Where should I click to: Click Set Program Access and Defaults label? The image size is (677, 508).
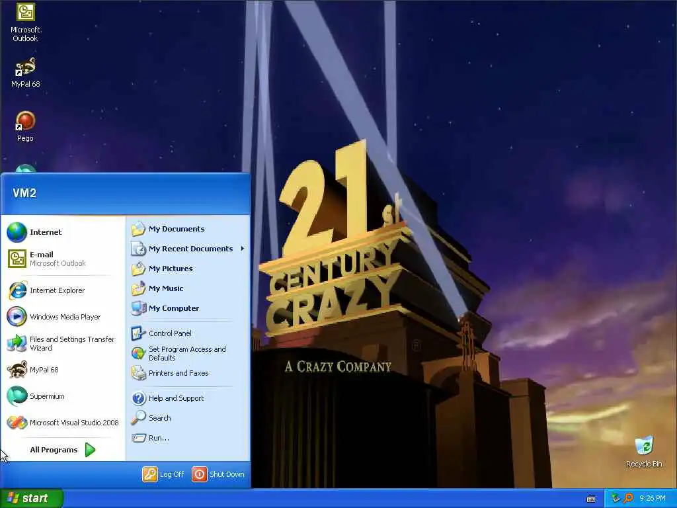click(x=187, y=353)
